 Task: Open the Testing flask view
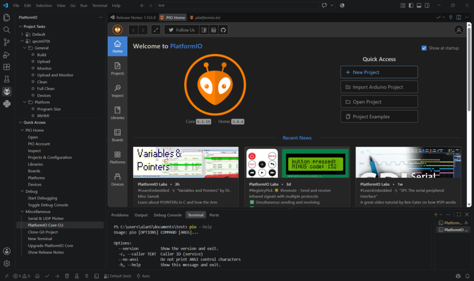6,79
